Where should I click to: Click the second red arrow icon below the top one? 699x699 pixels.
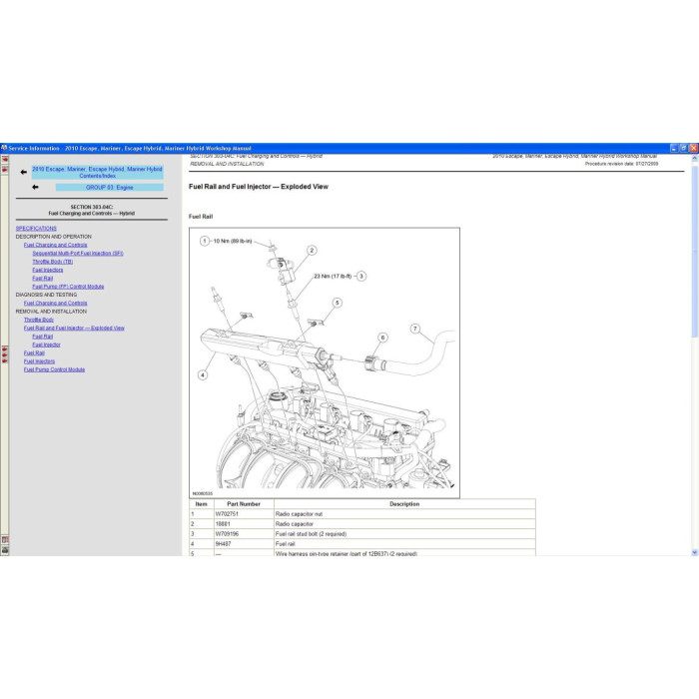(x=4, y=170)
